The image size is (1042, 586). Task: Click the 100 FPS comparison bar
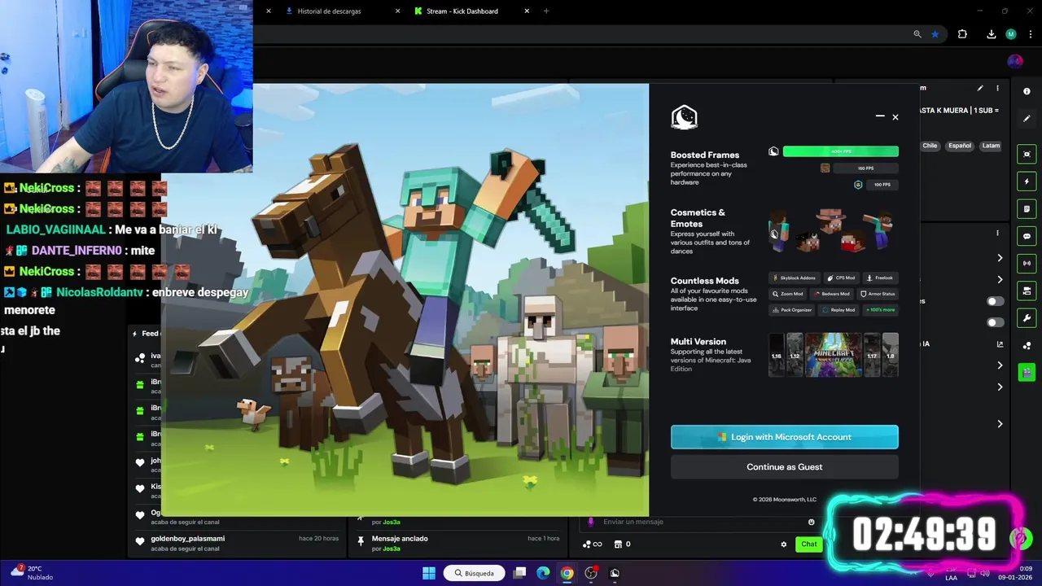[881, 185]
